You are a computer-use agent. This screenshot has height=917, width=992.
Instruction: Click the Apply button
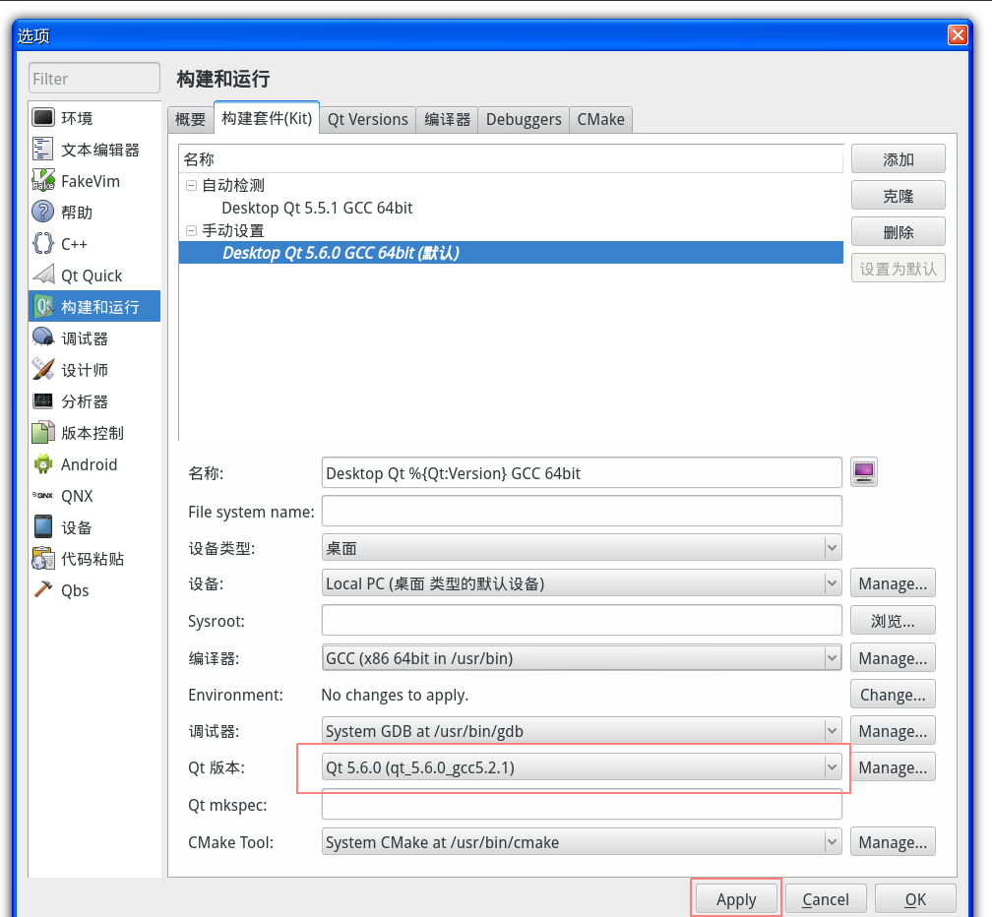(x=736, y=898)
